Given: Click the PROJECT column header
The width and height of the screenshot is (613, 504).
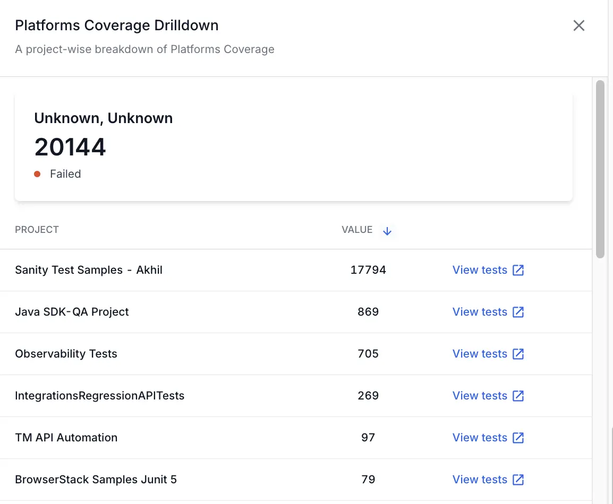Looking at the screenshot, I should (x=37, y=230).
